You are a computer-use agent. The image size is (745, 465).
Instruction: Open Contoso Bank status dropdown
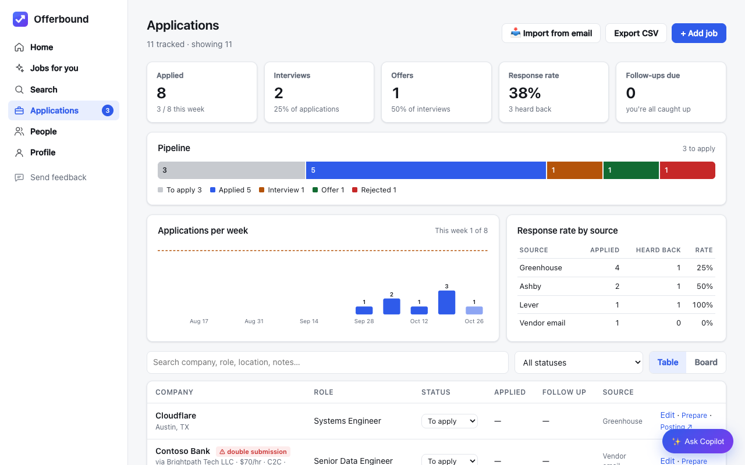tap(449, 460)
